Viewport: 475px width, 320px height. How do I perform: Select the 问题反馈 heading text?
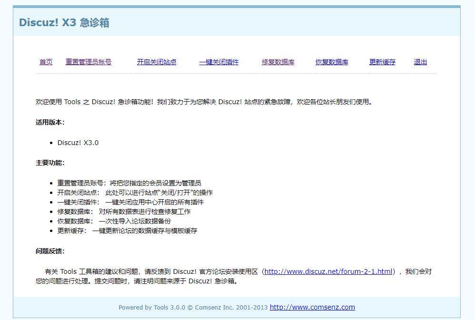tap(50, 251)
